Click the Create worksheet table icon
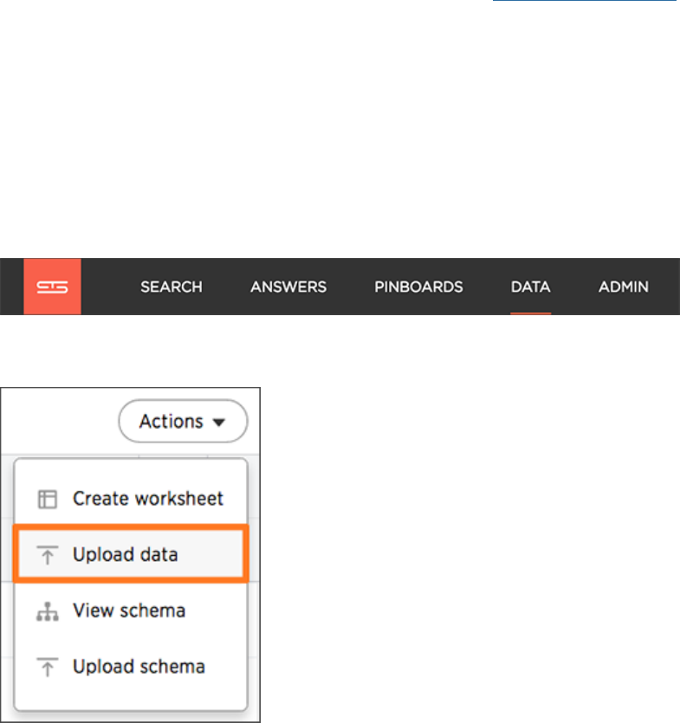Viewport: 680px width, 723px height. coord(48,499)
